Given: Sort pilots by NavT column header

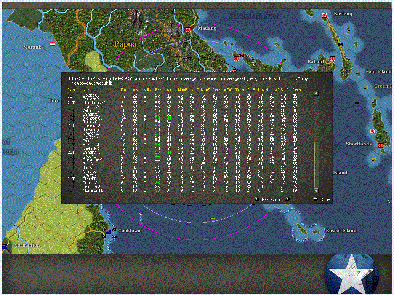Looking at the screenshot, I should [194, 90].
